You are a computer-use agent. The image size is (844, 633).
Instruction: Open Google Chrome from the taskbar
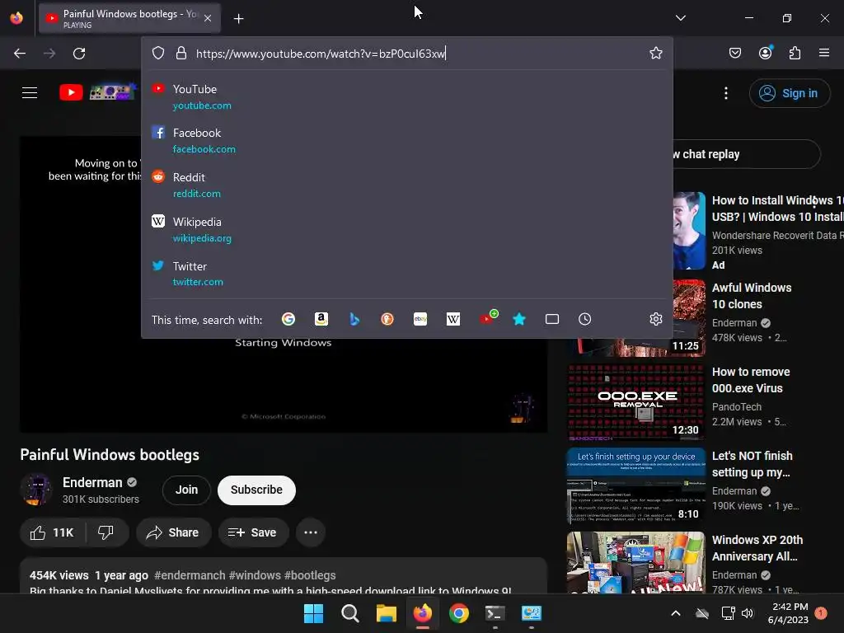[459, 613]
